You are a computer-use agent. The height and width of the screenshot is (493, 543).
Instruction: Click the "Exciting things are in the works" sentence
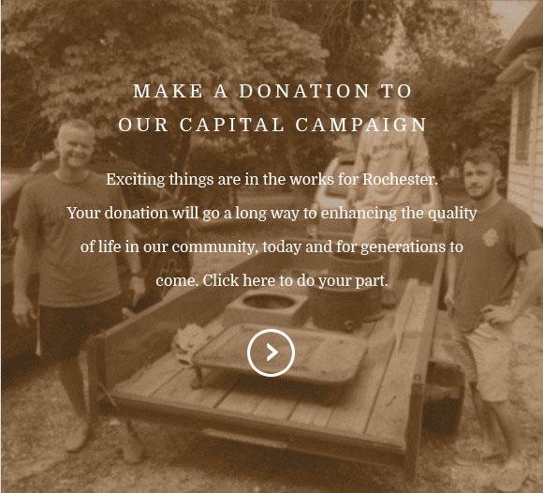click(x=271, y=179)
